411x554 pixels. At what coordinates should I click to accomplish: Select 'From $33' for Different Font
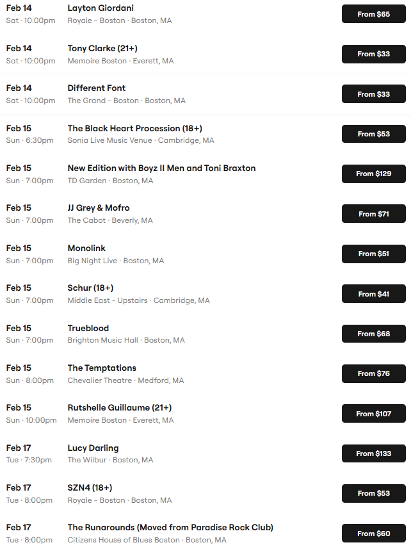pos(373,94)
